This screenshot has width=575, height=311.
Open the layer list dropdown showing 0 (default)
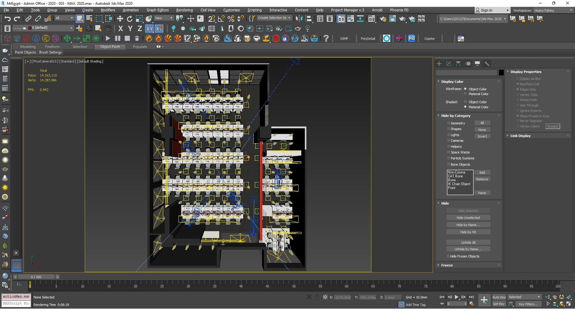pyautogui.click(x=51, y=28)
